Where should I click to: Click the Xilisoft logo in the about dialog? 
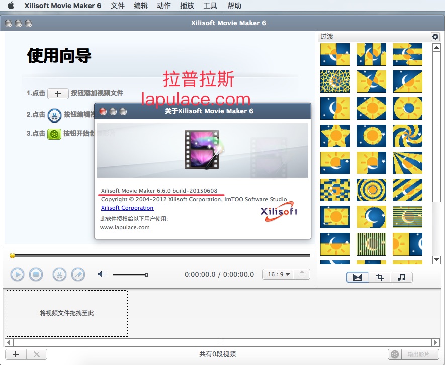coord(279,211)
